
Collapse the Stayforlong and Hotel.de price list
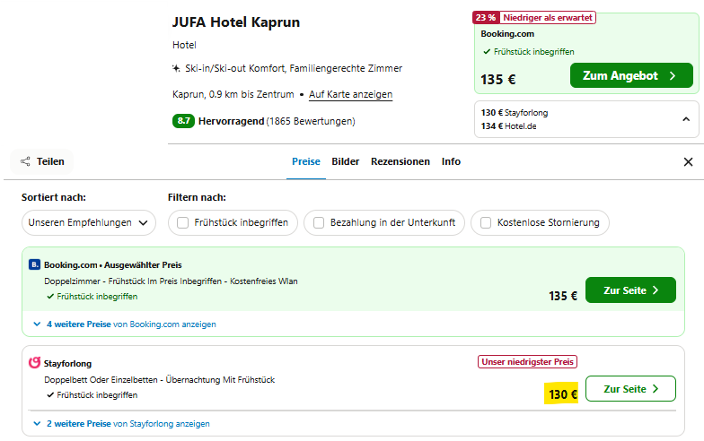[686, 119]
